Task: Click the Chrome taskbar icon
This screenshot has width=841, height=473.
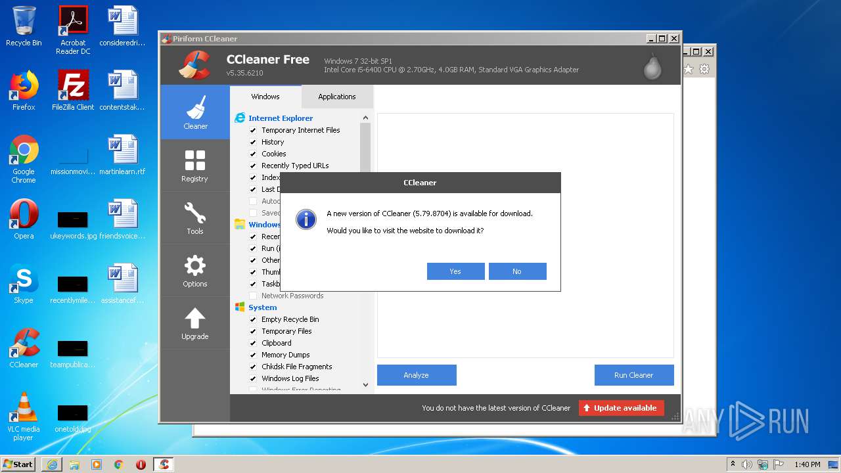Action: (x=118, y=464)
